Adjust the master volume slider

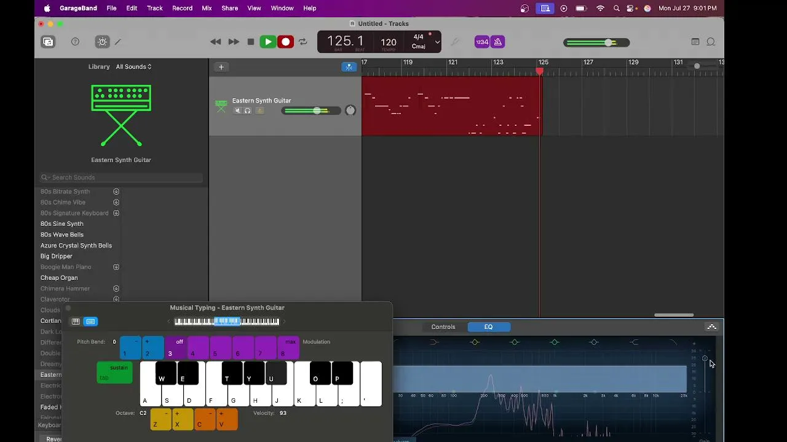pyautogui.click(x=596, y=42)
